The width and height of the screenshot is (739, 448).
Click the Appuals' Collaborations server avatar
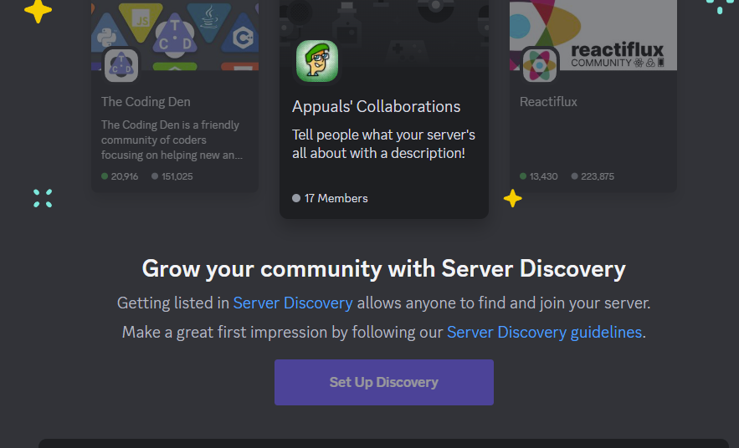click(x=316, y=61)
